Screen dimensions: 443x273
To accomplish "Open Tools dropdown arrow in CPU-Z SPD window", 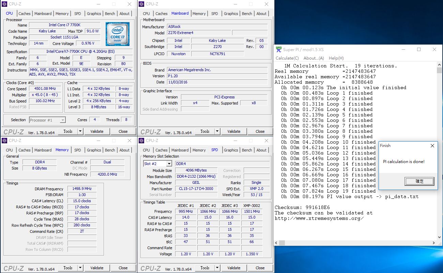I will pyautogui.click(x=217, y=268).
